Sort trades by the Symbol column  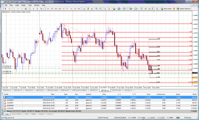click(89, 94)
